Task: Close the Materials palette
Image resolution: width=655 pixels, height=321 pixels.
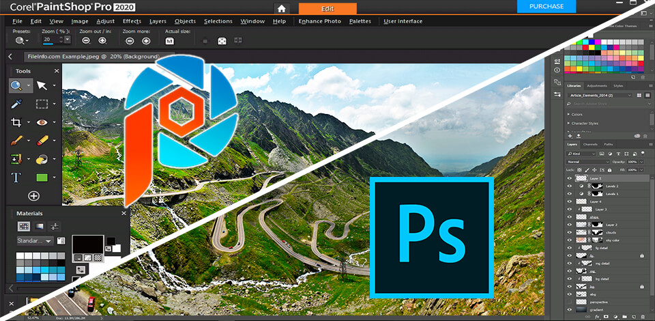Action: (x=123, y=213)
